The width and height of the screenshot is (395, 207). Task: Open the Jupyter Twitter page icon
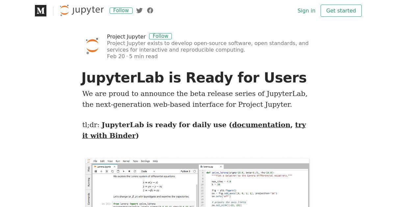(x=139, y=11)
